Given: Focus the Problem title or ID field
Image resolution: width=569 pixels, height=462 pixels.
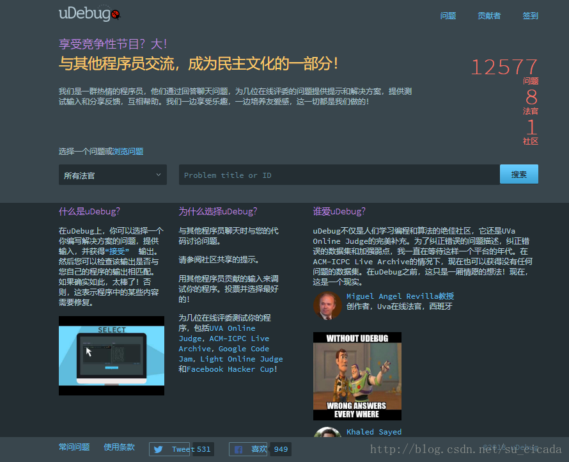Looking at the screenshot, I should click(339, 175).
